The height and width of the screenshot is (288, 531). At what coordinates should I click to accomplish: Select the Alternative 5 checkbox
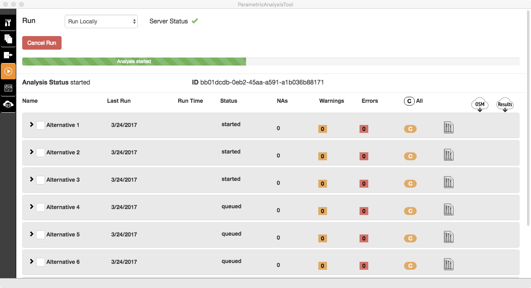[x=40, y=235]
